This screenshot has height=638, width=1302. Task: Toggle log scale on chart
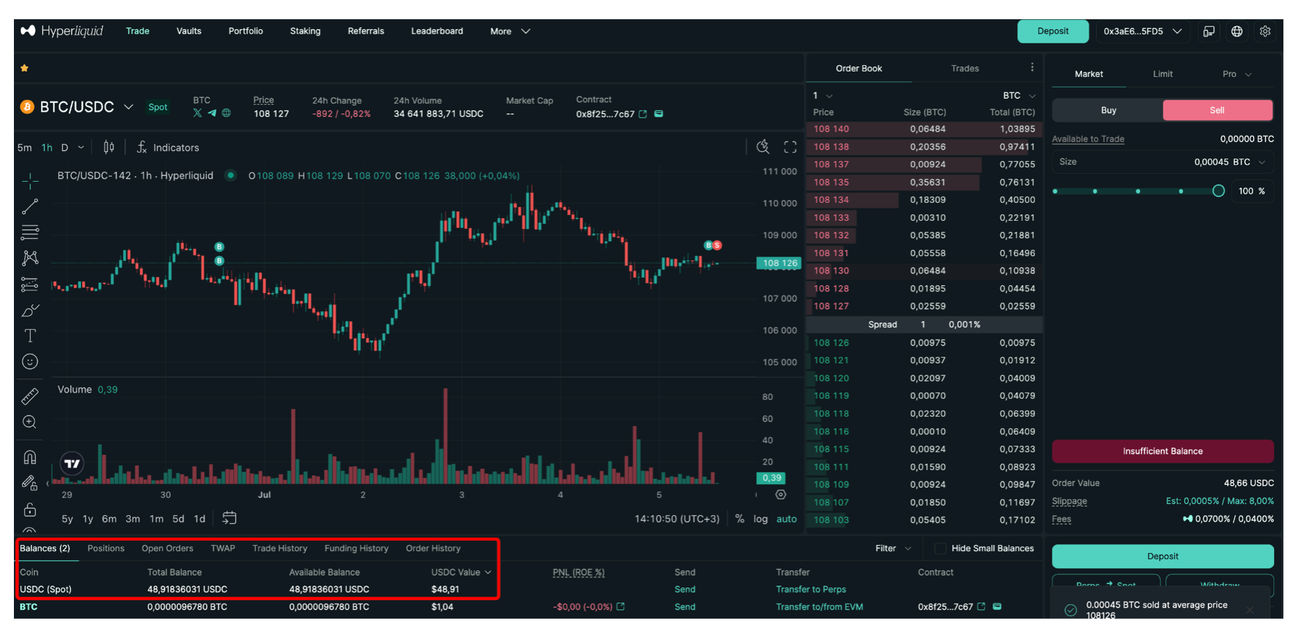pyautogui.click(x=760, y=519)
